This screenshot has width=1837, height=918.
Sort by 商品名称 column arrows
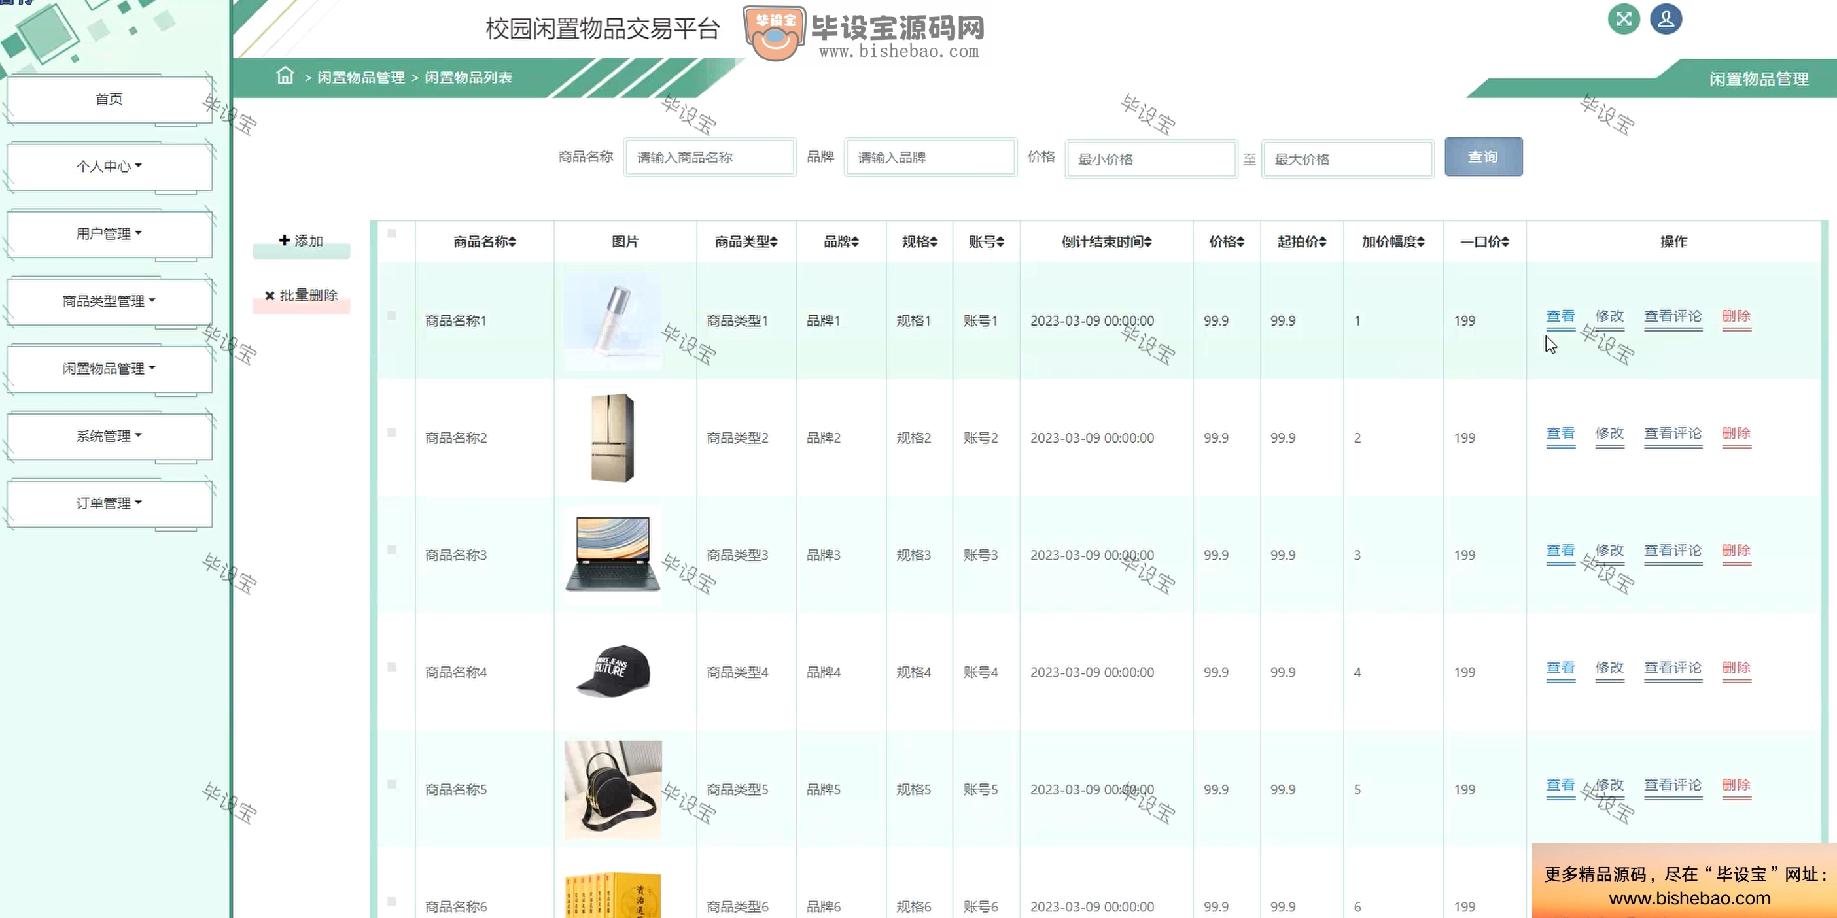512,243
